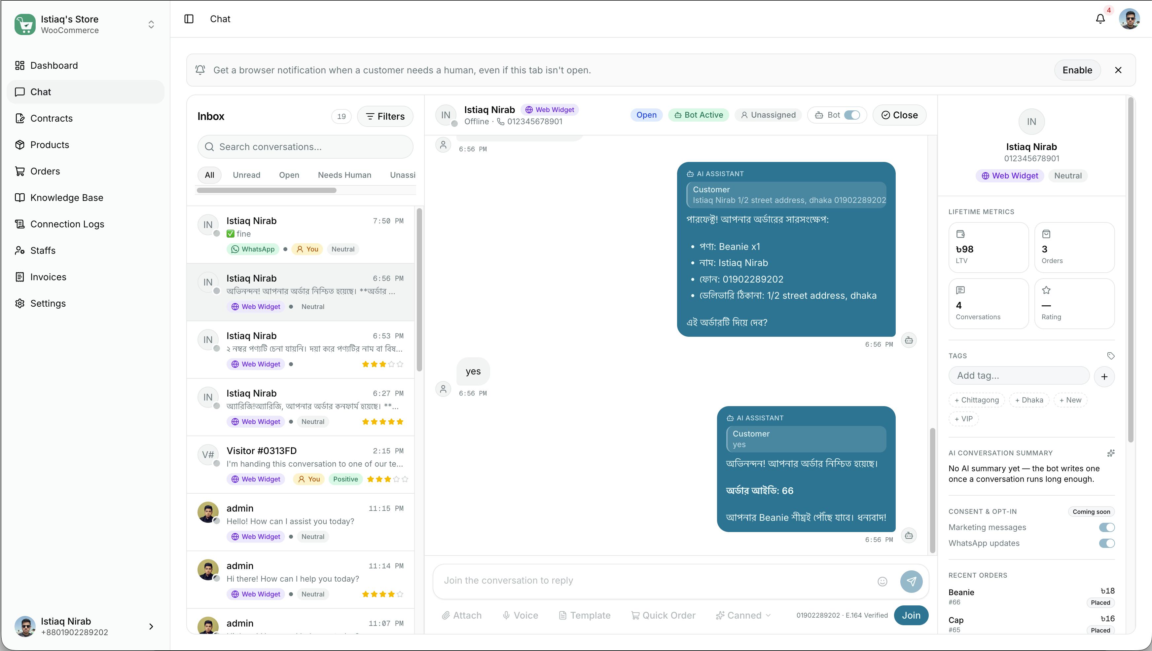Open the Visitor #0313FD conversation

(x=301, y=465)
